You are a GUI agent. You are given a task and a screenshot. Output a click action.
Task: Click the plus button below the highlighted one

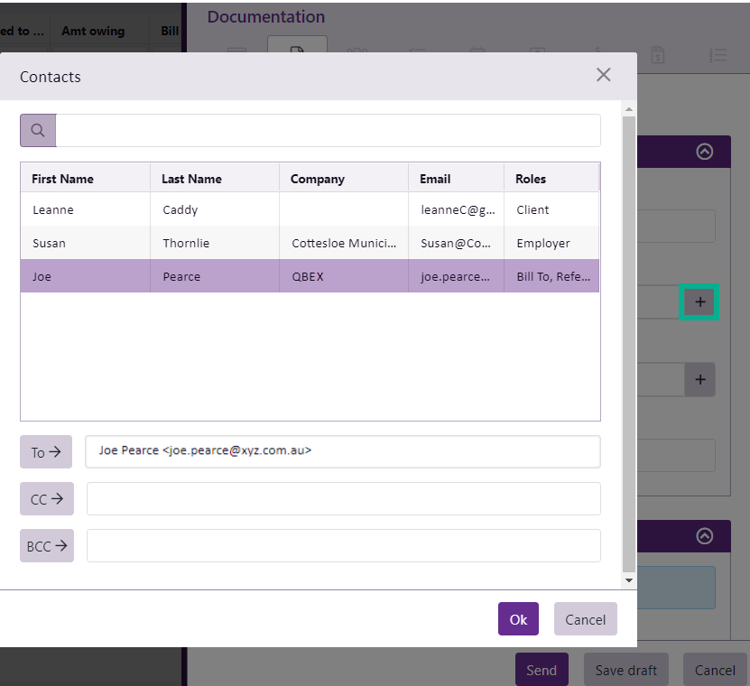(699, 380)
